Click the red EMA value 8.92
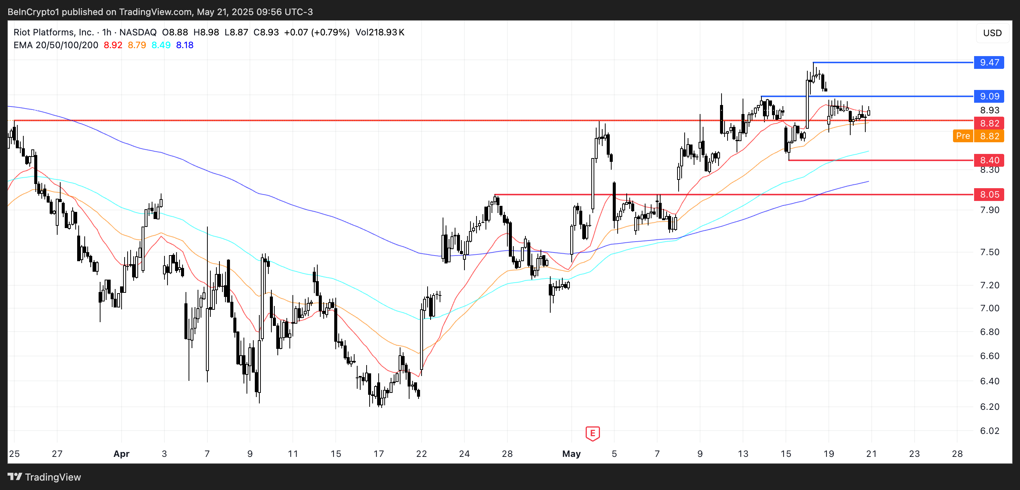Viewport: 1020px width, 490px height. click(x=113, y=45)
